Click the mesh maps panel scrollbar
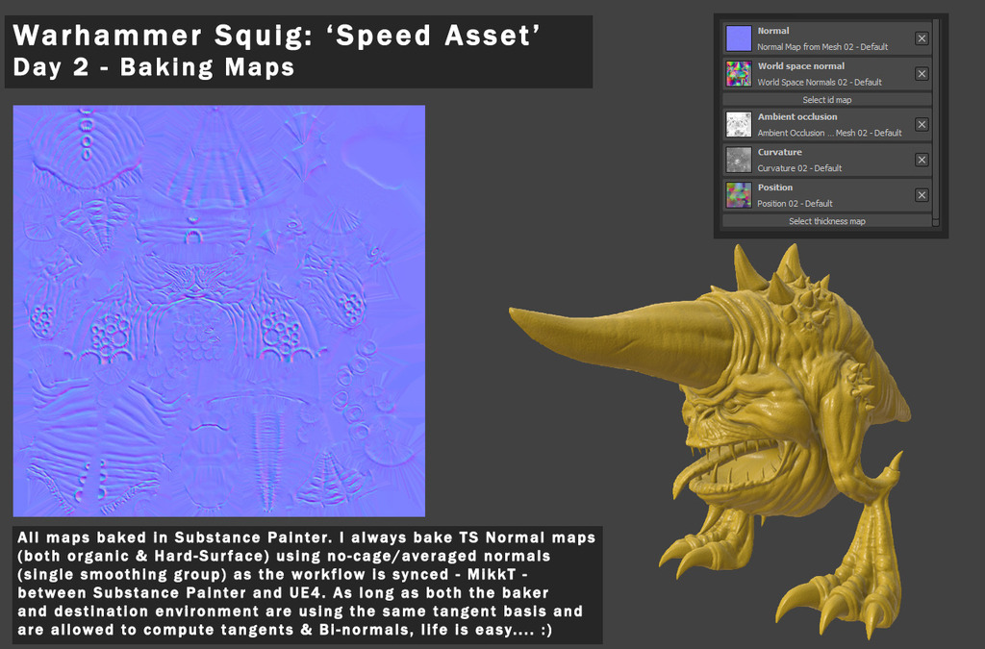This screenshot has width=985, height=649. point(935,122)
